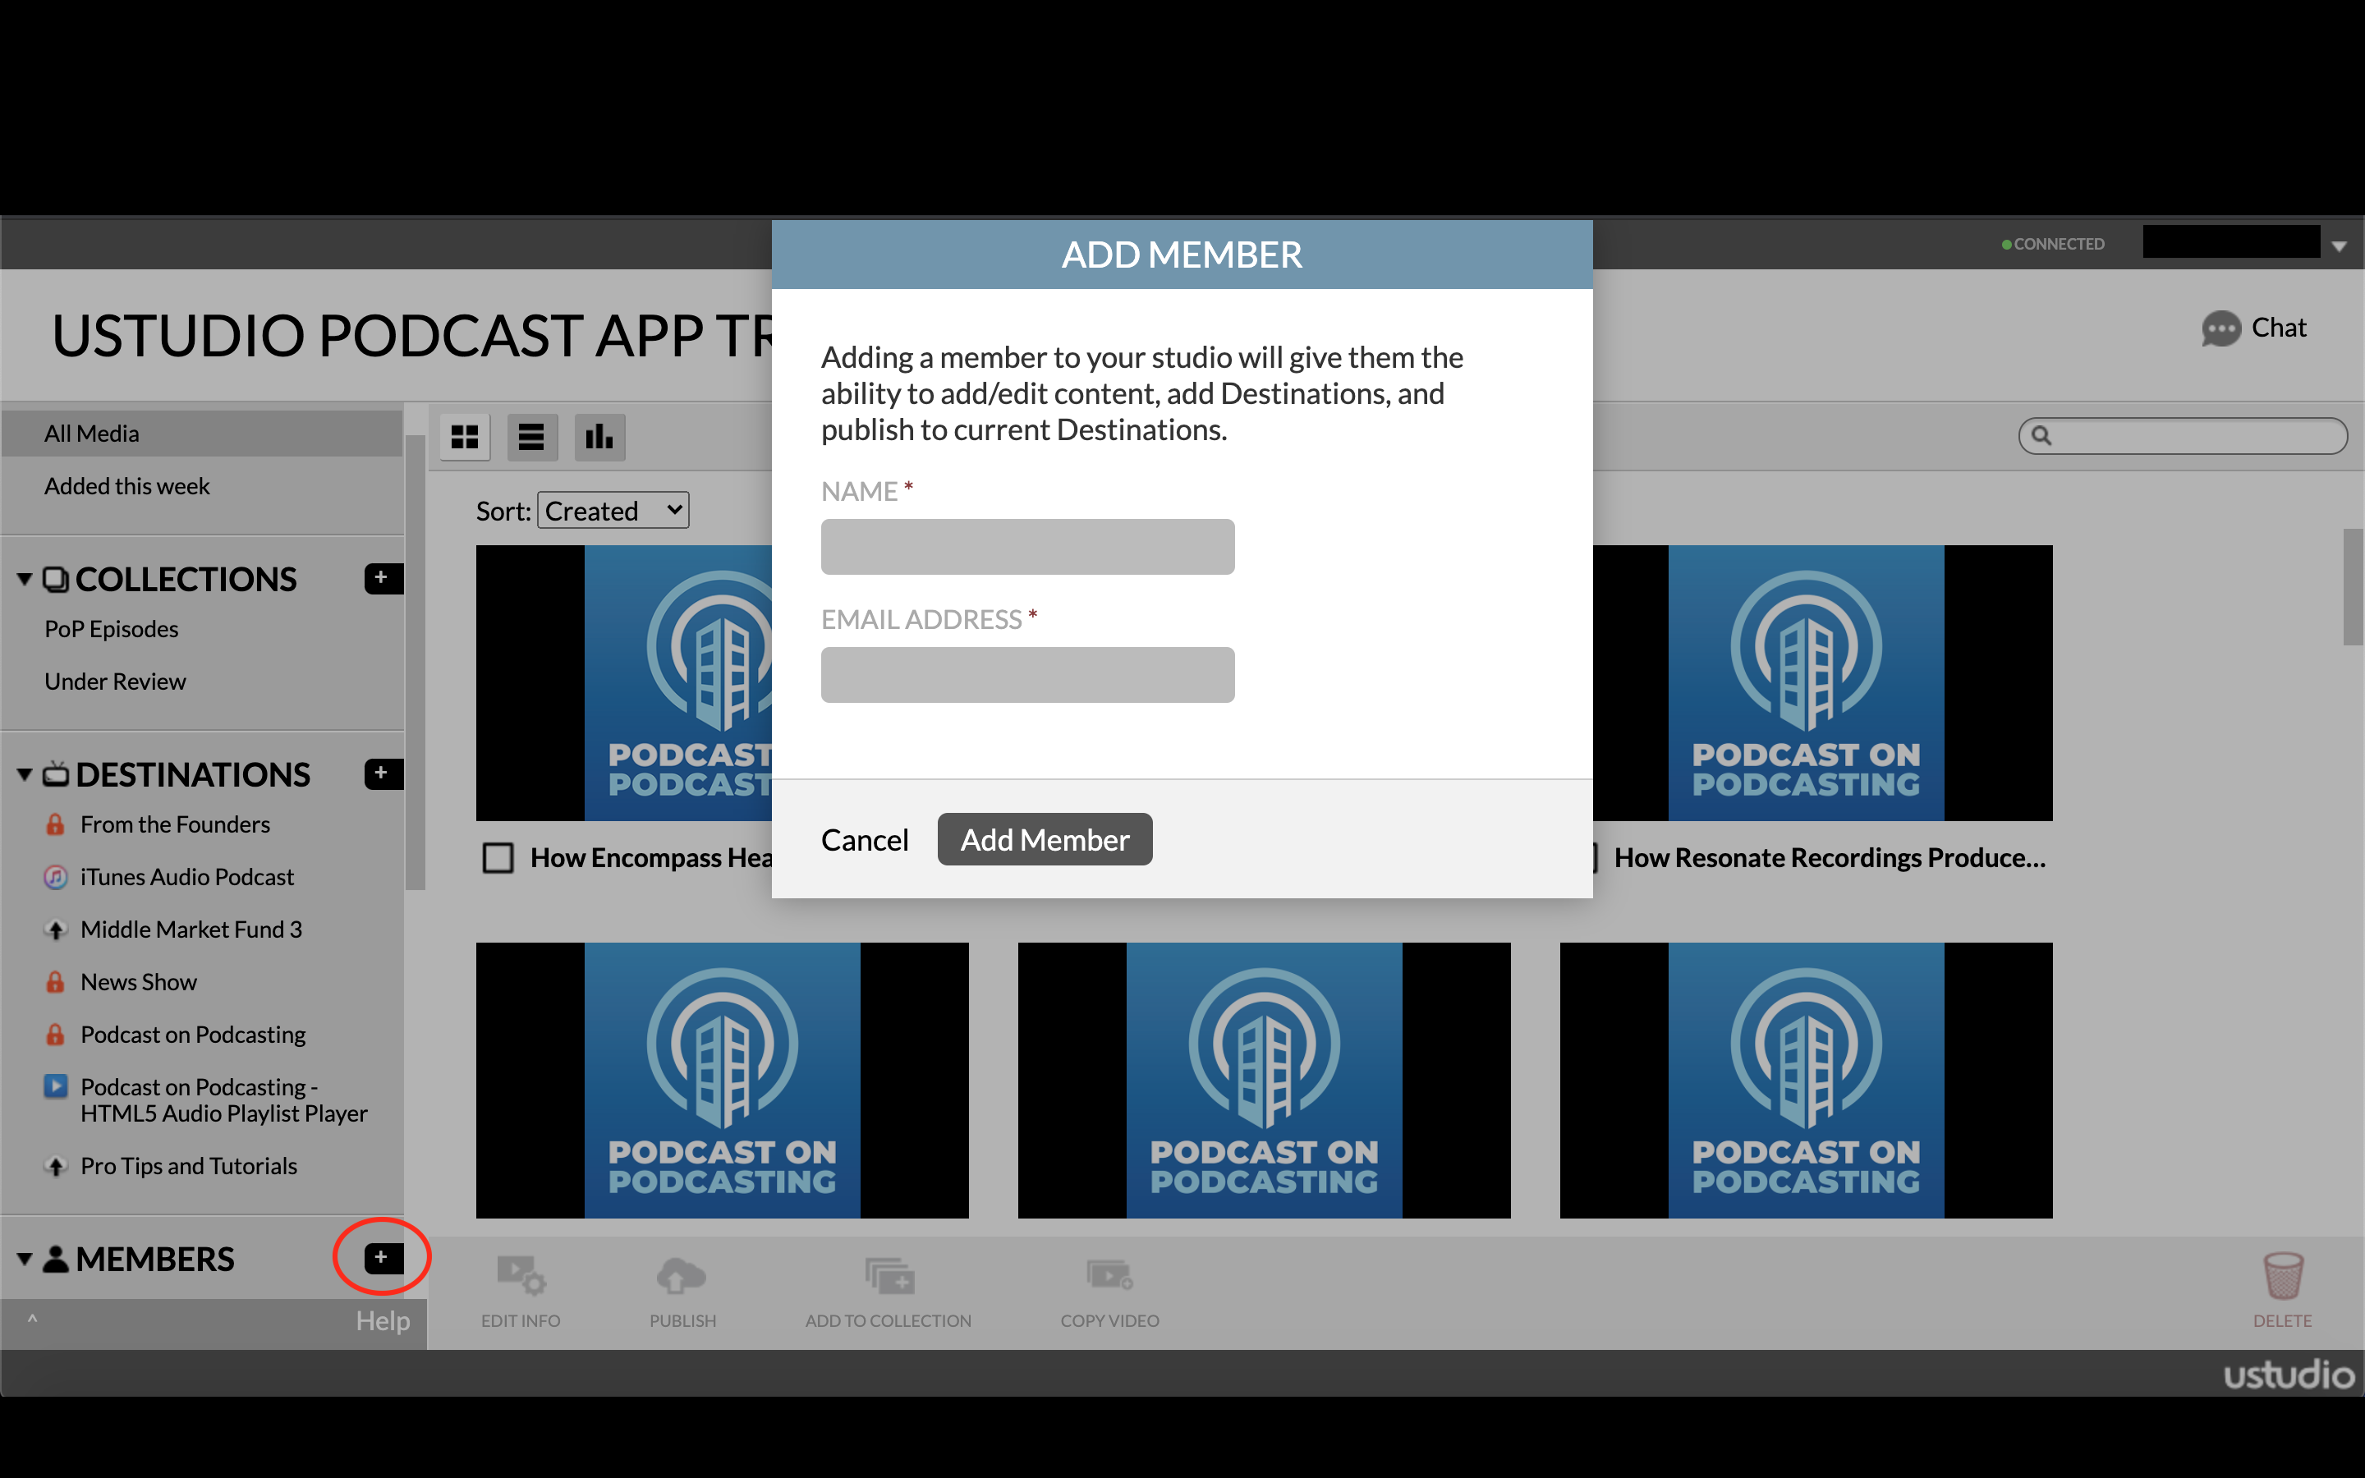The image size is (2365, 1478).
Task: Switch to list view
Action: tap(531, 436)
